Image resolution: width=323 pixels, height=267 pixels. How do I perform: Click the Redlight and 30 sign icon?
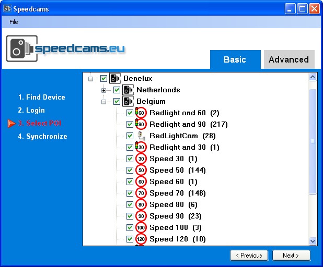coord(141,147)
